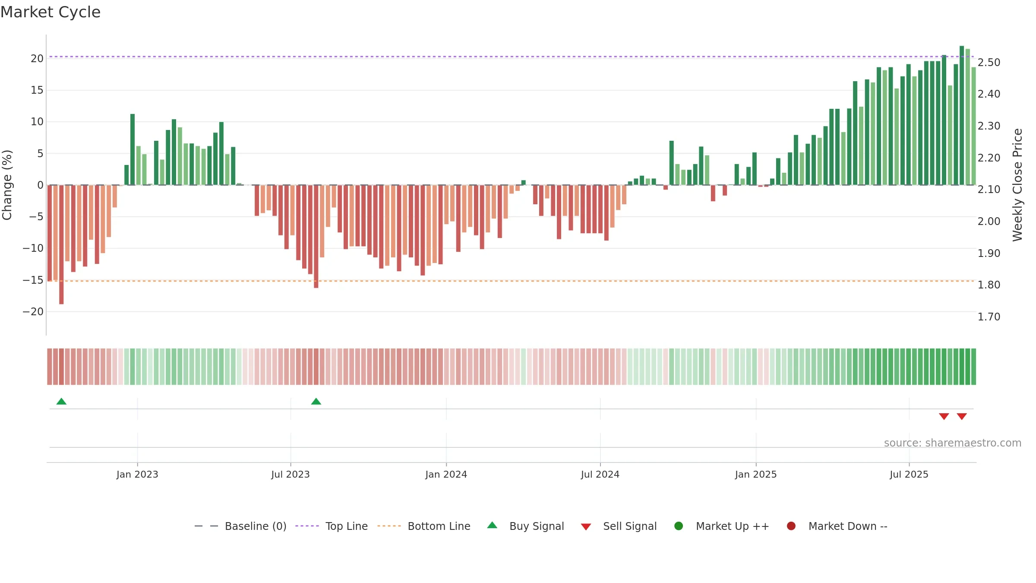This screenshot has width=1036, height=583.
Task: Click the Jan 2024 axis label
Action: 446,474
